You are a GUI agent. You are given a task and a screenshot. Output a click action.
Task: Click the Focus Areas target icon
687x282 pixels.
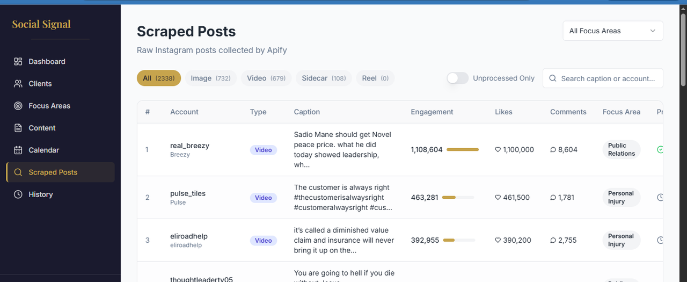tap(18, 106)
